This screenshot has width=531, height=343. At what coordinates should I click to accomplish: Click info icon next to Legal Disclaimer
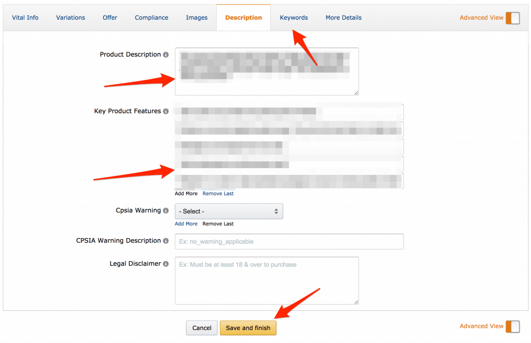(166, 264)
